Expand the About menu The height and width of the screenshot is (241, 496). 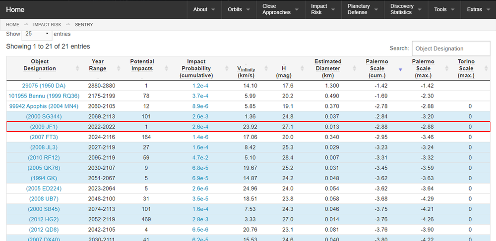click(x=204, y=9)
